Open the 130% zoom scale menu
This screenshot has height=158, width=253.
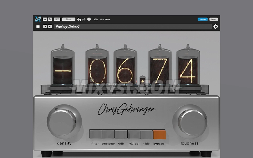(x=95, y=19)
